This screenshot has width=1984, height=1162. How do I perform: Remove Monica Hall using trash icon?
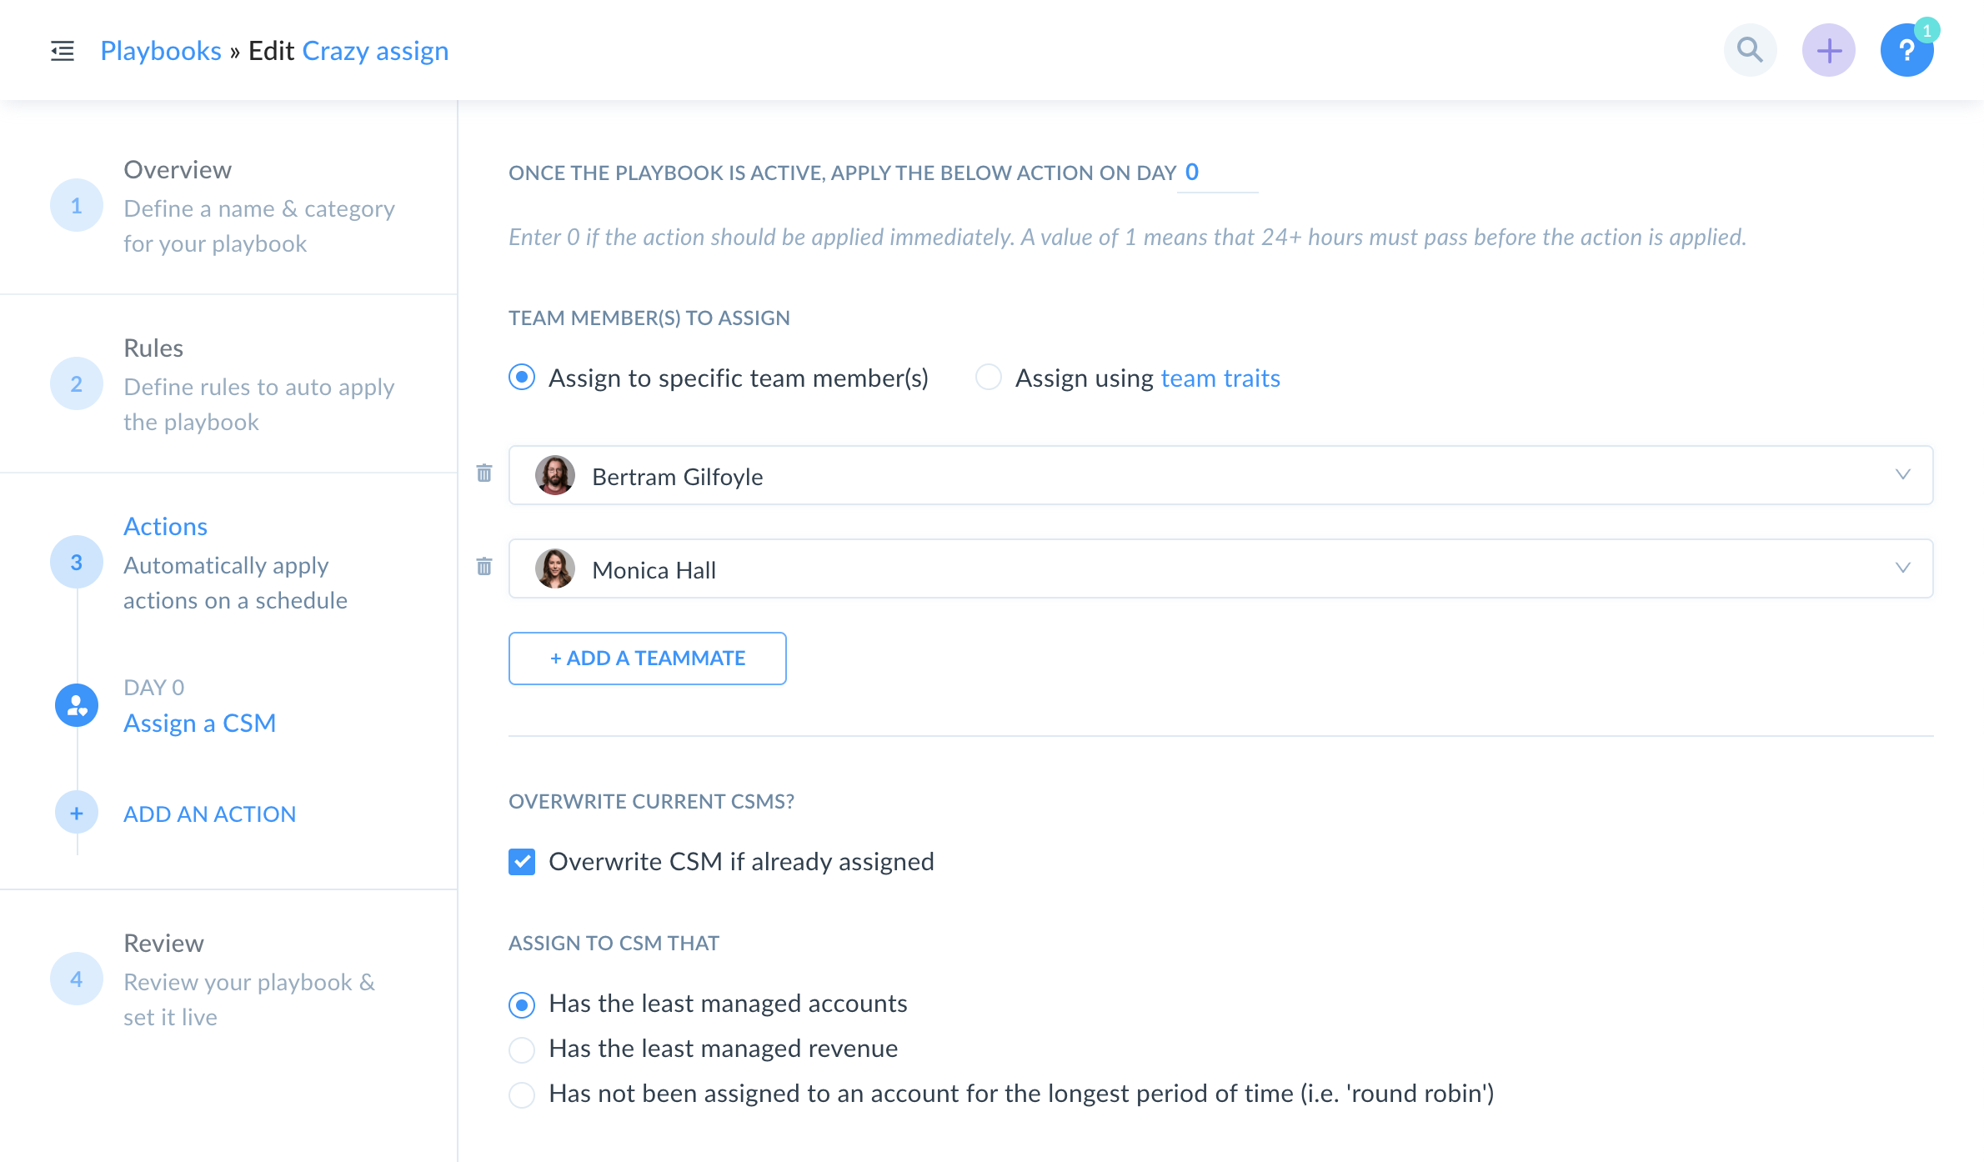[x=484, y=567]
